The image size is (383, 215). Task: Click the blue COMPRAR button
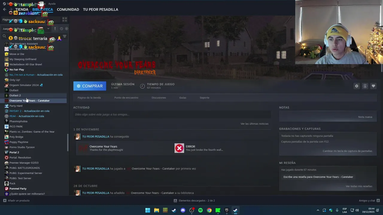pyautogui.click(x=90, y=86)
